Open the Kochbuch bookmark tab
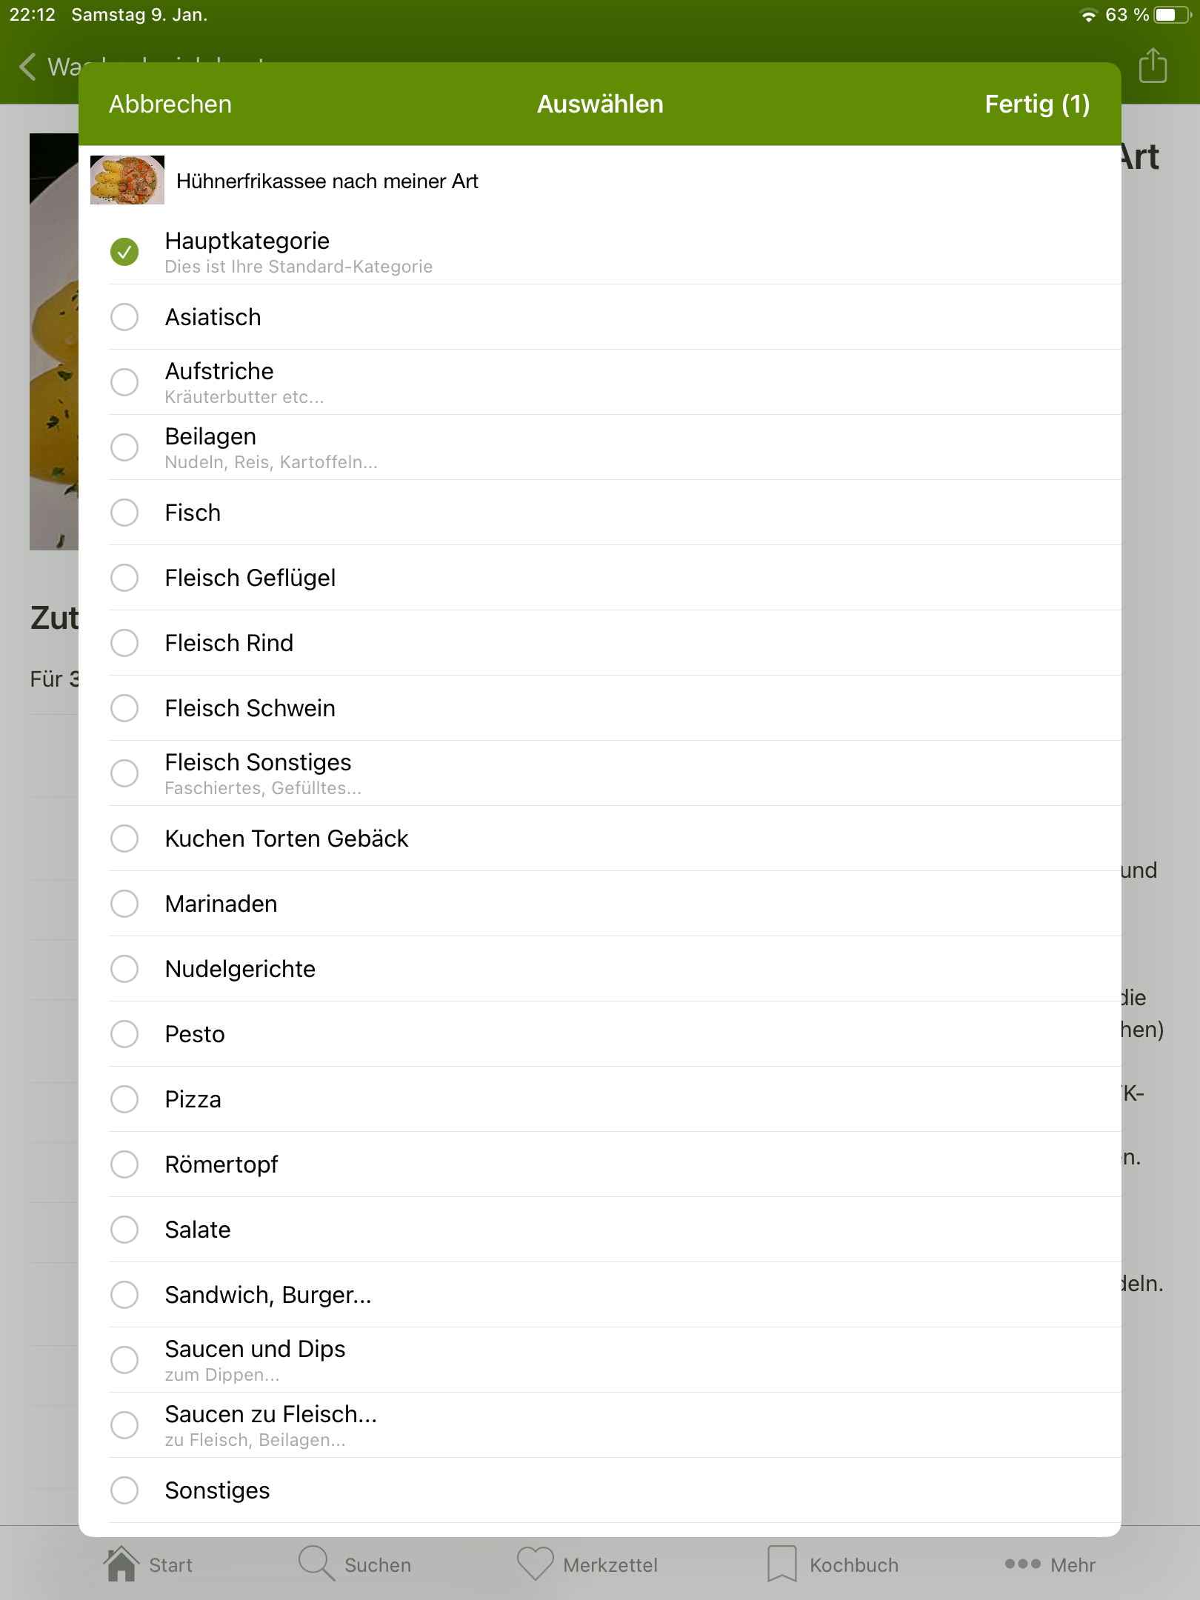 (781, 1564)
